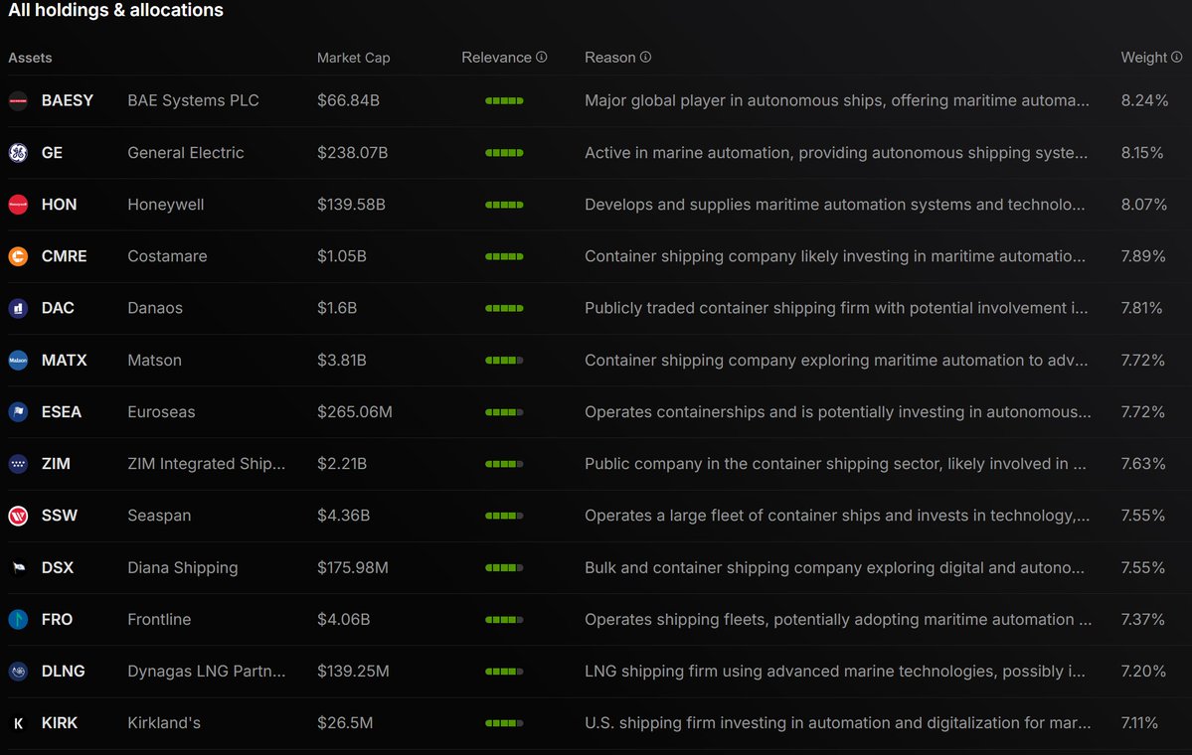Click weight value '7.37%'
This screenshot has height=755, width=1192.
[x=1142, y=619]
